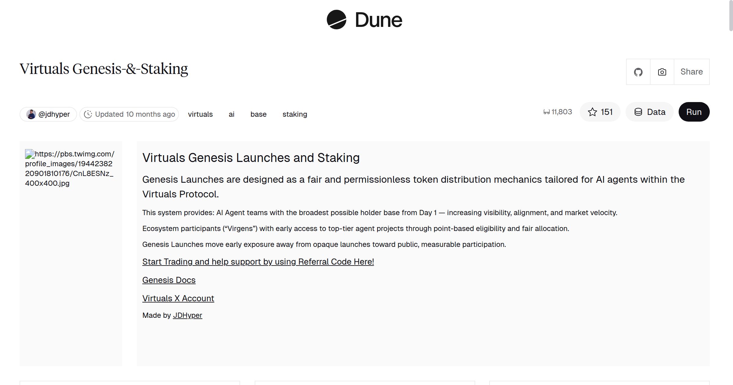This screenshot has height=385, width=733.
Task: Click the ai tag
Action: (x=231, y=114)
